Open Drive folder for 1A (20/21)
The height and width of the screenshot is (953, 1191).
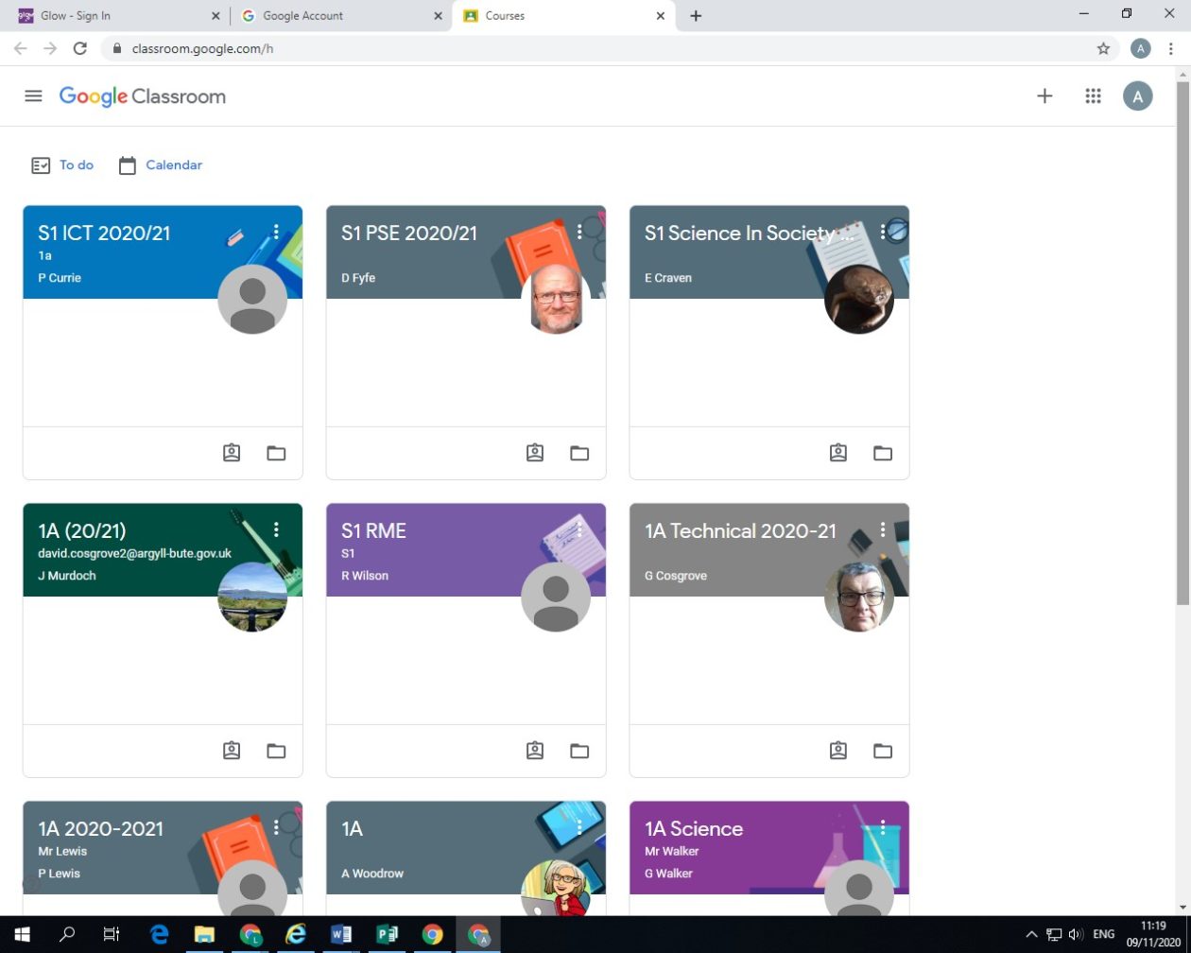276,751
